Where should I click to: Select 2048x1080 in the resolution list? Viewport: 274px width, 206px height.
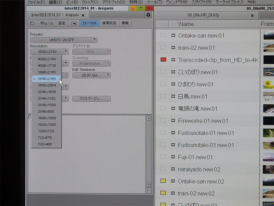[x=46, y=105]
